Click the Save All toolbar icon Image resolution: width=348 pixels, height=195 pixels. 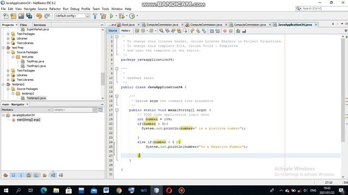coord(29,16)
